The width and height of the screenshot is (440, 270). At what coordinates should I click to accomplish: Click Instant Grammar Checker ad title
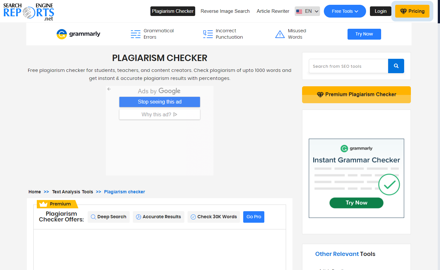coord(356,160)
